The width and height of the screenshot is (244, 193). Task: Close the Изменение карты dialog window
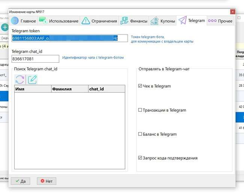(x=232, y=12)
